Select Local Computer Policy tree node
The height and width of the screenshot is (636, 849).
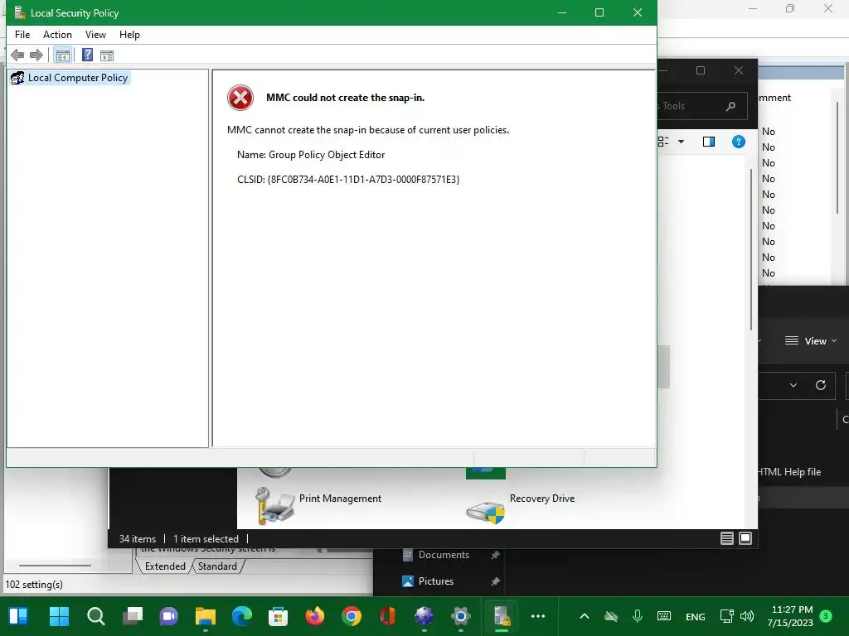tap(70, 78)
